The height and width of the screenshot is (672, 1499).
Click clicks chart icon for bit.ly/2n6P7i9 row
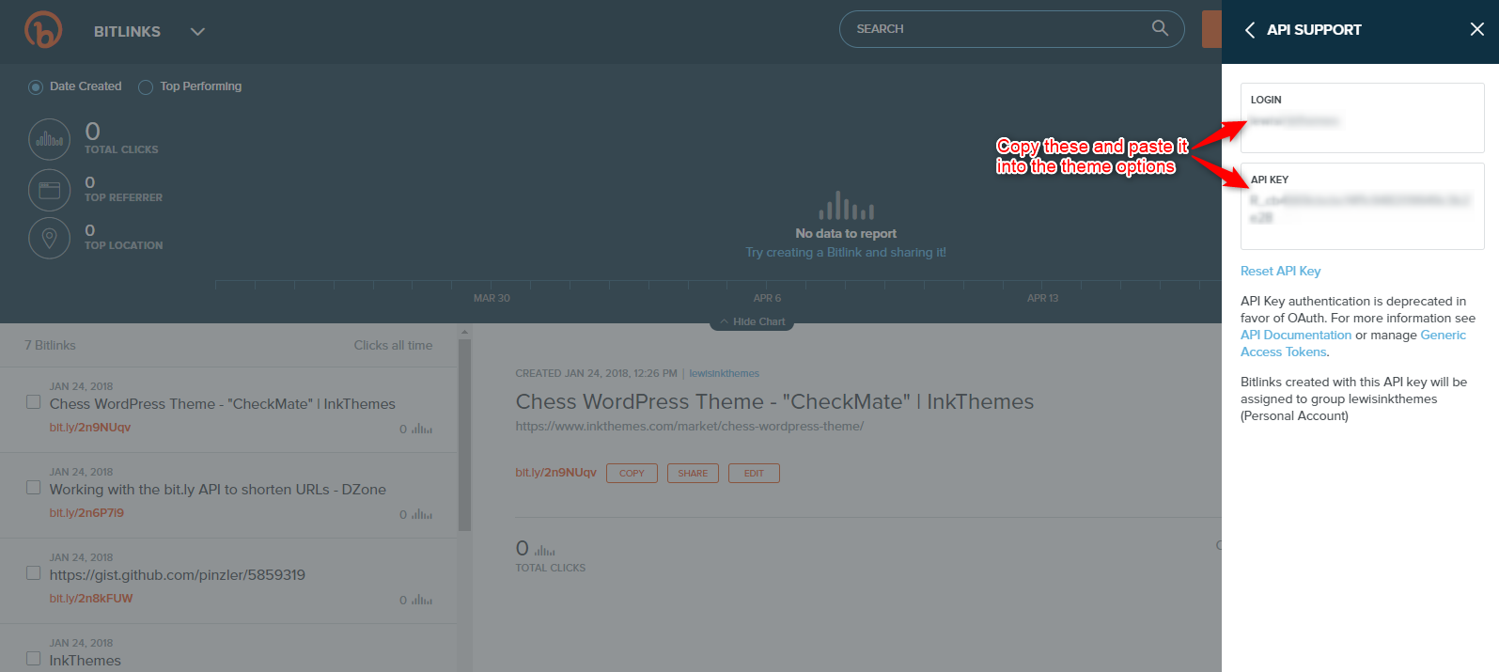(x=422, y=514)
